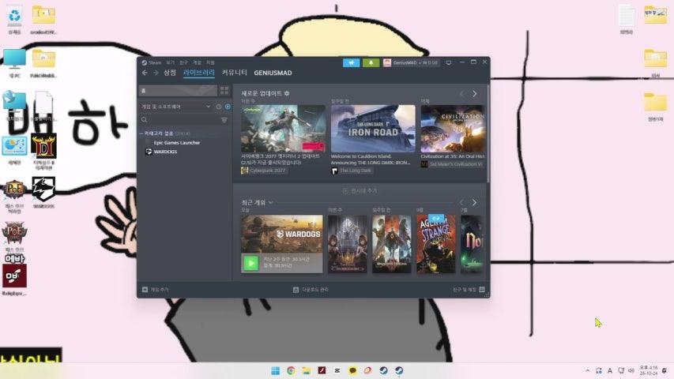Toggle the ready-to-play filter icon
Viewport: 674px width, 379px height.
(228, 107)
